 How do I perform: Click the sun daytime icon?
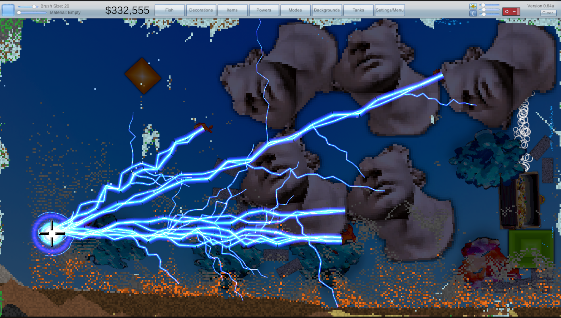pos(473,6)
